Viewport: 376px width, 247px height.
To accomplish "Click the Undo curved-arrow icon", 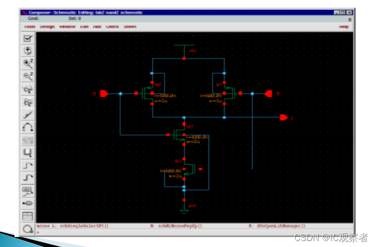I will click(x=28, y=127).
